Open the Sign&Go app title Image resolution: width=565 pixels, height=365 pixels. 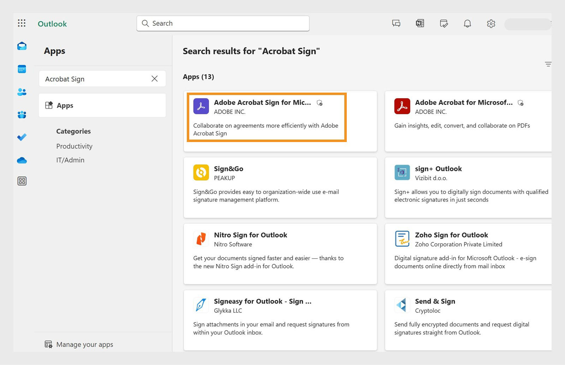(x=228, y=169)
